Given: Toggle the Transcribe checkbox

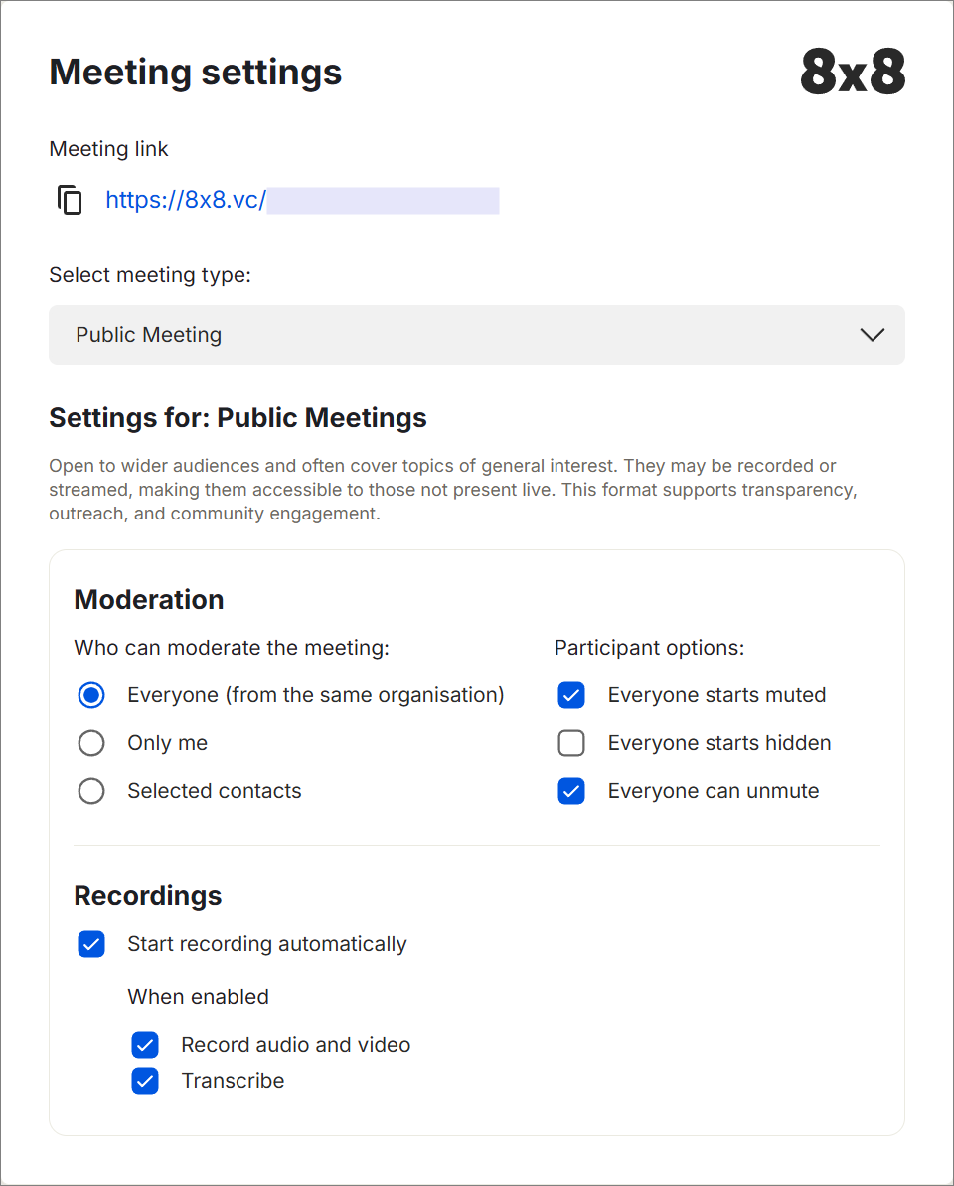Looking at the screenshot, I should coord(145,1081).
